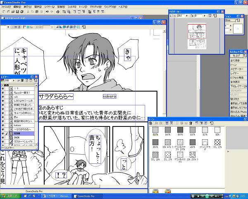Select the W50% tone swatch
This screenshot has width=248, height=199.
pyautogui.click(x=192, y=142)
